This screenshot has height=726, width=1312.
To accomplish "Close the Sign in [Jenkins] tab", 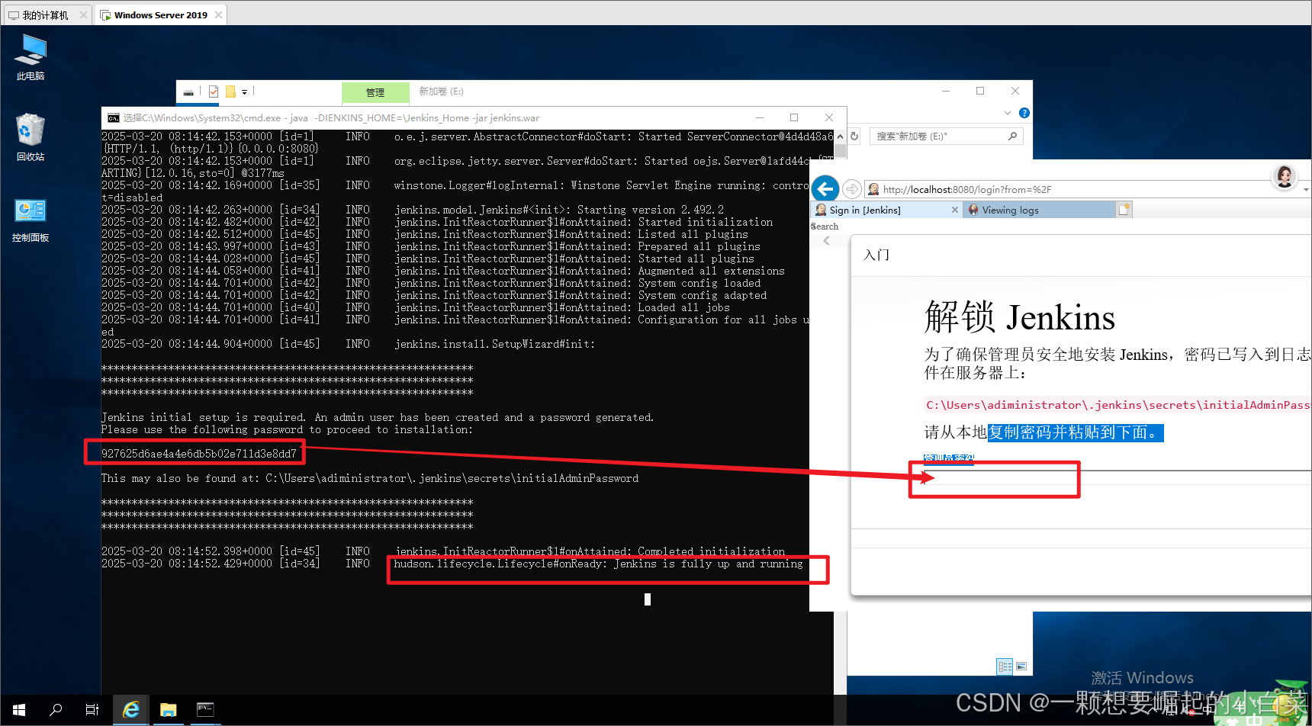I will (954, 210).
